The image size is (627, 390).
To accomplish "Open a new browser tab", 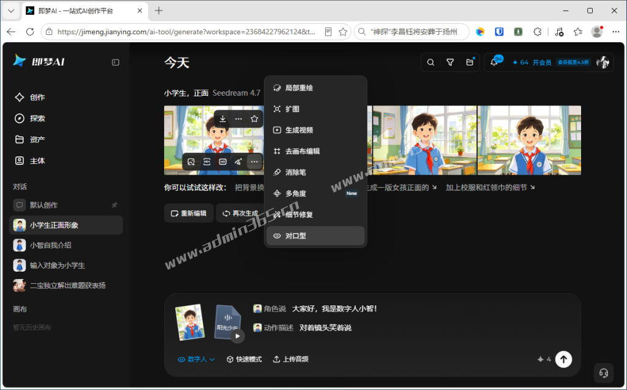I will 159,11.
